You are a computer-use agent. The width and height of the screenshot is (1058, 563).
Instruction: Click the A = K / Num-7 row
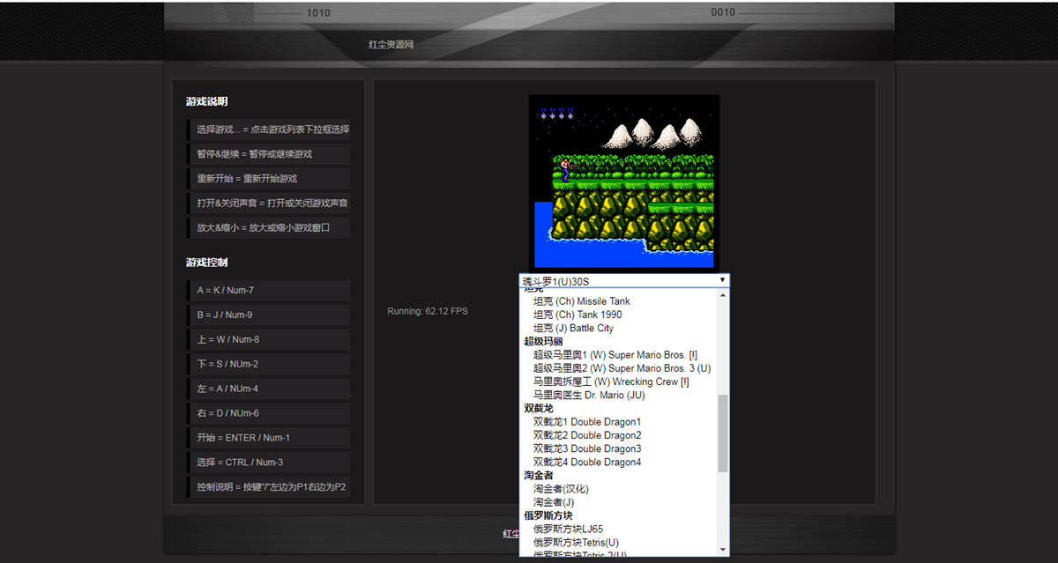click(269, 291)
